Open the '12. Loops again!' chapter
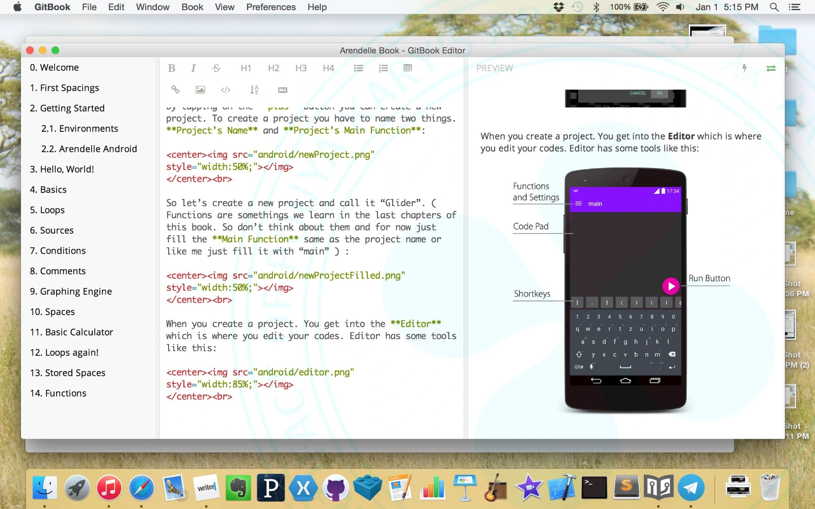 coord(64,353)
